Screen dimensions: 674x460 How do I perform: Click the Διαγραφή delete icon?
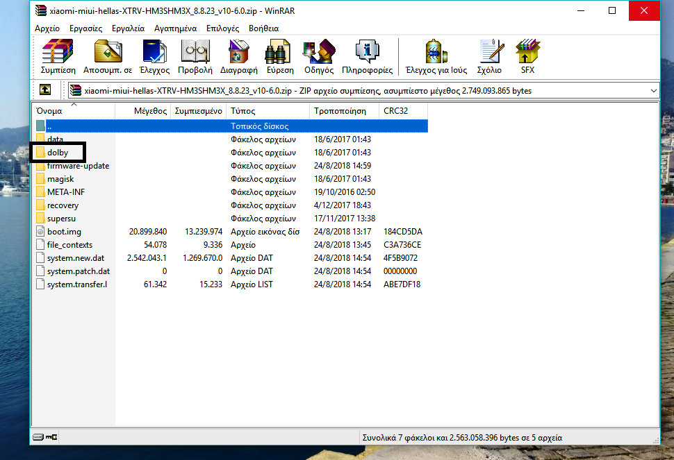238,57
